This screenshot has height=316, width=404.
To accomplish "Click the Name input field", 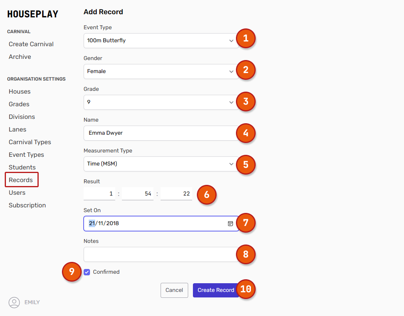I will tap(160, 133).
